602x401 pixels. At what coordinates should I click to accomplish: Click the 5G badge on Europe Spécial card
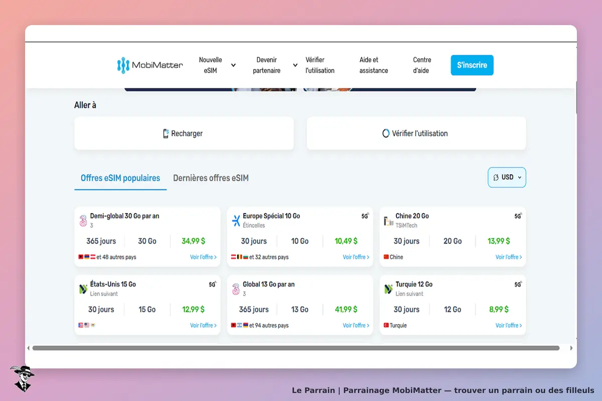365,216
